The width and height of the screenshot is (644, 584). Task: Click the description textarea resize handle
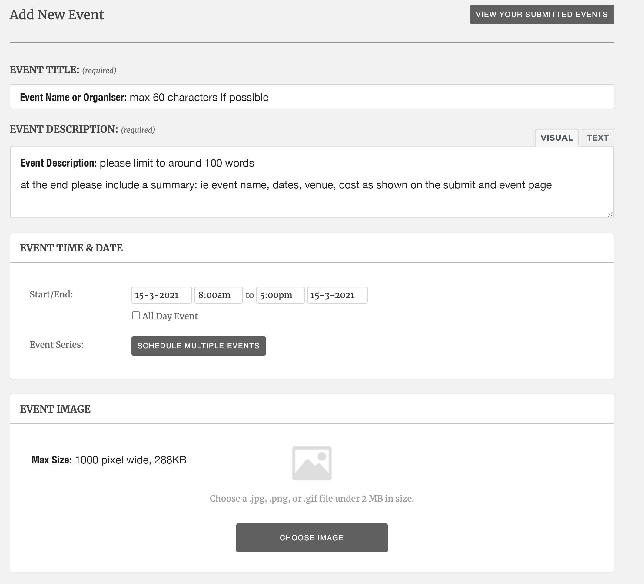610,214
